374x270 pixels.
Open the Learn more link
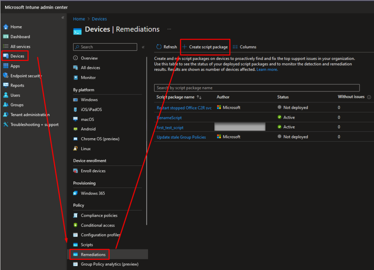point(267,69)
